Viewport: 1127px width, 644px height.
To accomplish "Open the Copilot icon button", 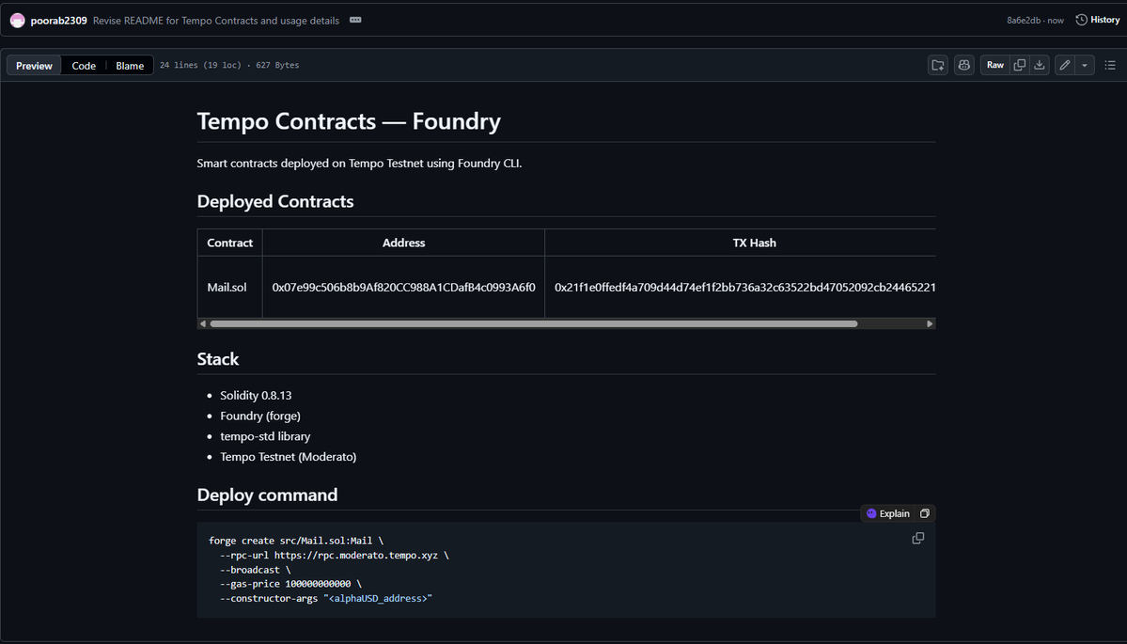I will [x=963, y=66].
